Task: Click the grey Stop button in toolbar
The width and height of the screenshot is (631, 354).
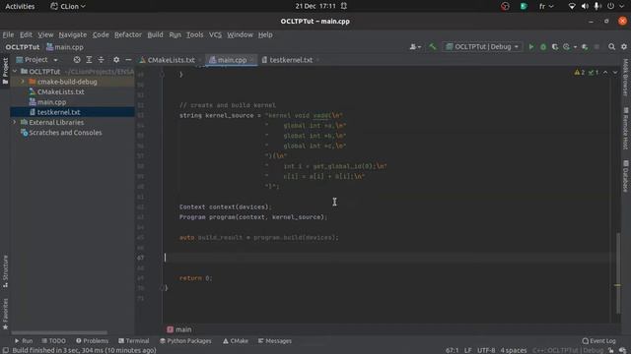Action: click(x=596, y=47)
